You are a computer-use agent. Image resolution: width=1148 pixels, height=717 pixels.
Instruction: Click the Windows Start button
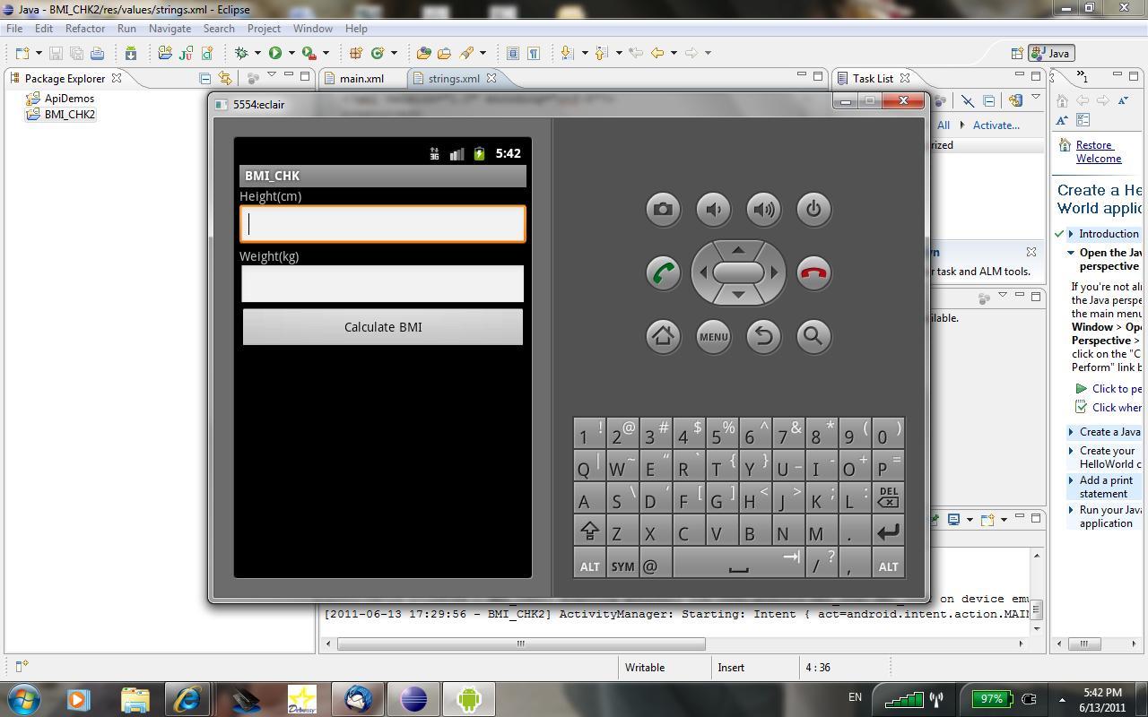pos(23,698)
